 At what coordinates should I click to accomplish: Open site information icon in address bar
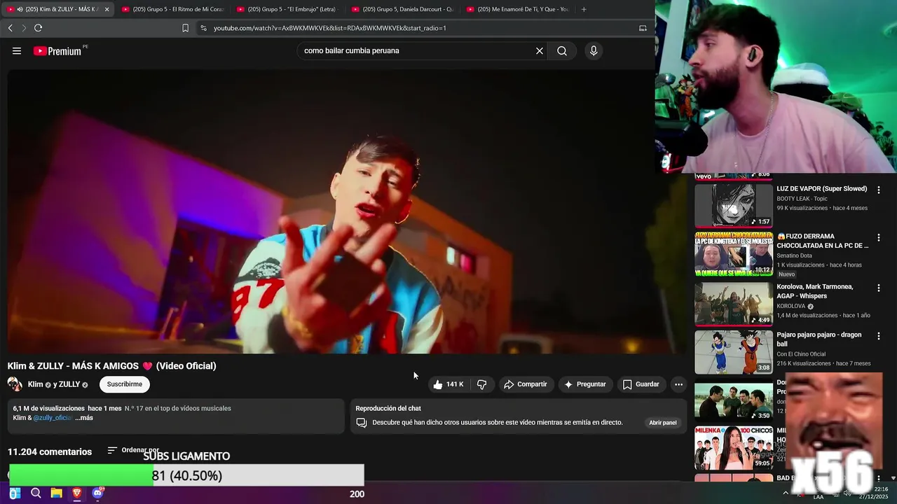pos(203,28)
